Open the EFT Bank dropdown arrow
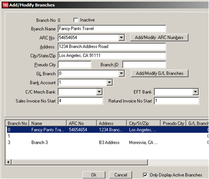This screenshot has height=179, width=209. coord(195,92)
